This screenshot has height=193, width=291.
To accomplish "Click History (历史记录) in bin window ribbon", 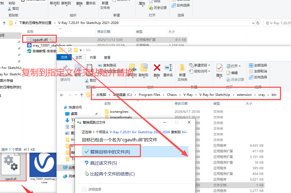I will coord(235,79).
